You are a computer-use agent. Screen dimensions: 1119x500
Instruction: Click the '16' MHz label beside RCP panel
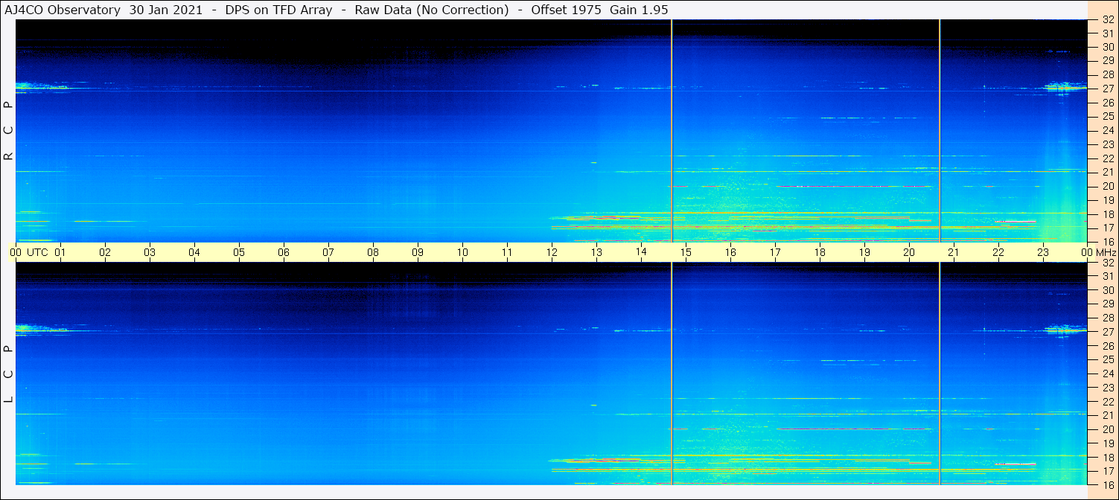[1108, 242]
